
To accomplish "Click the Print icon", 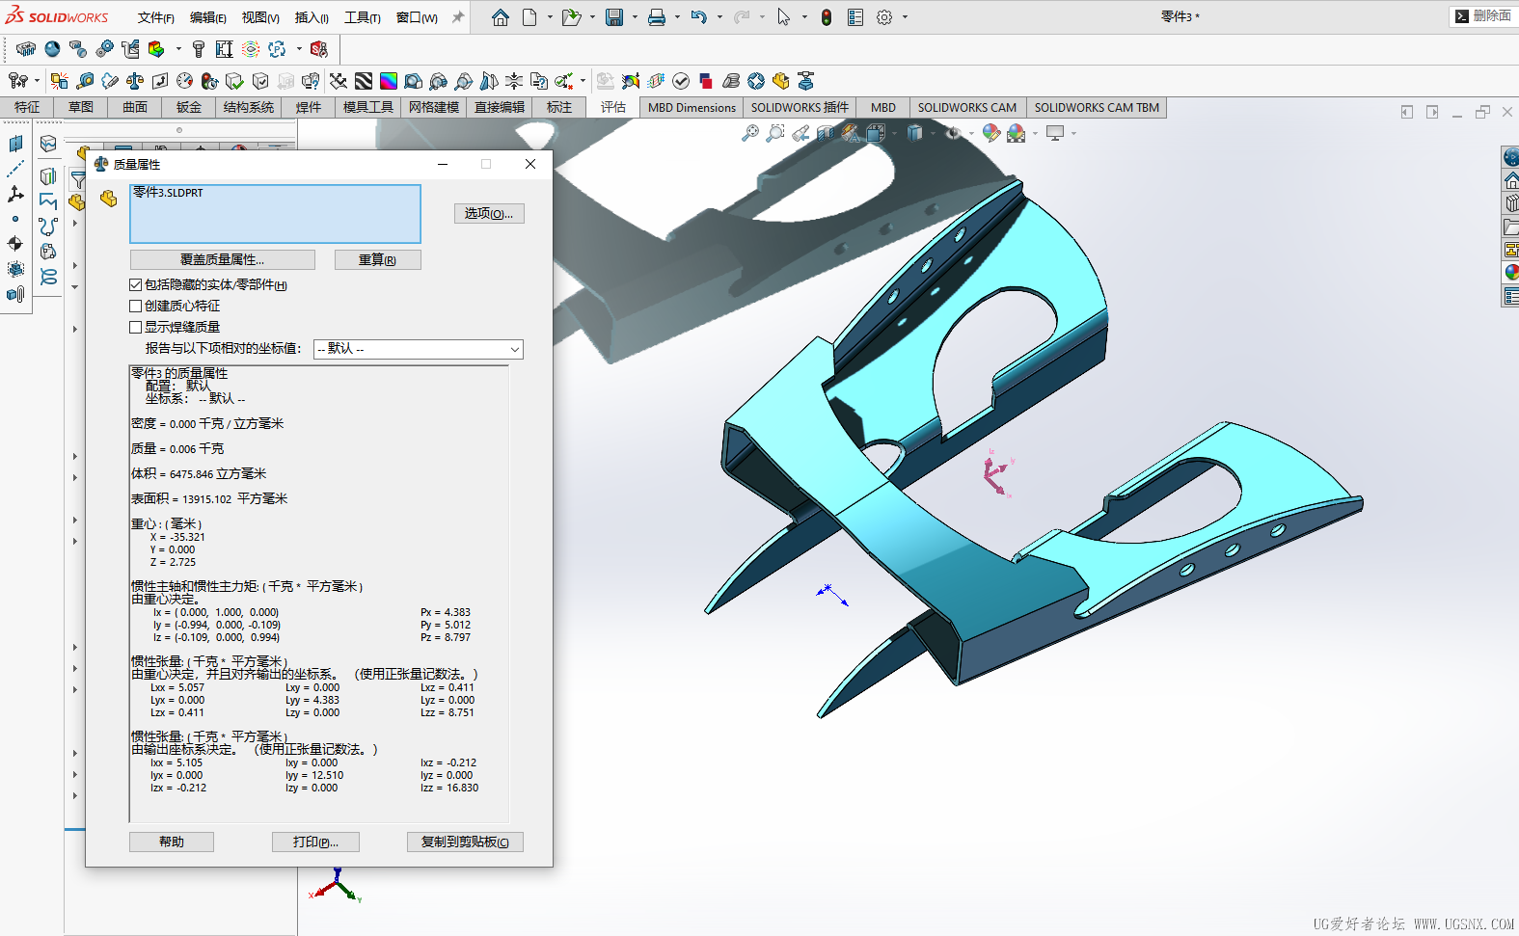I will [x=657, y=17].
